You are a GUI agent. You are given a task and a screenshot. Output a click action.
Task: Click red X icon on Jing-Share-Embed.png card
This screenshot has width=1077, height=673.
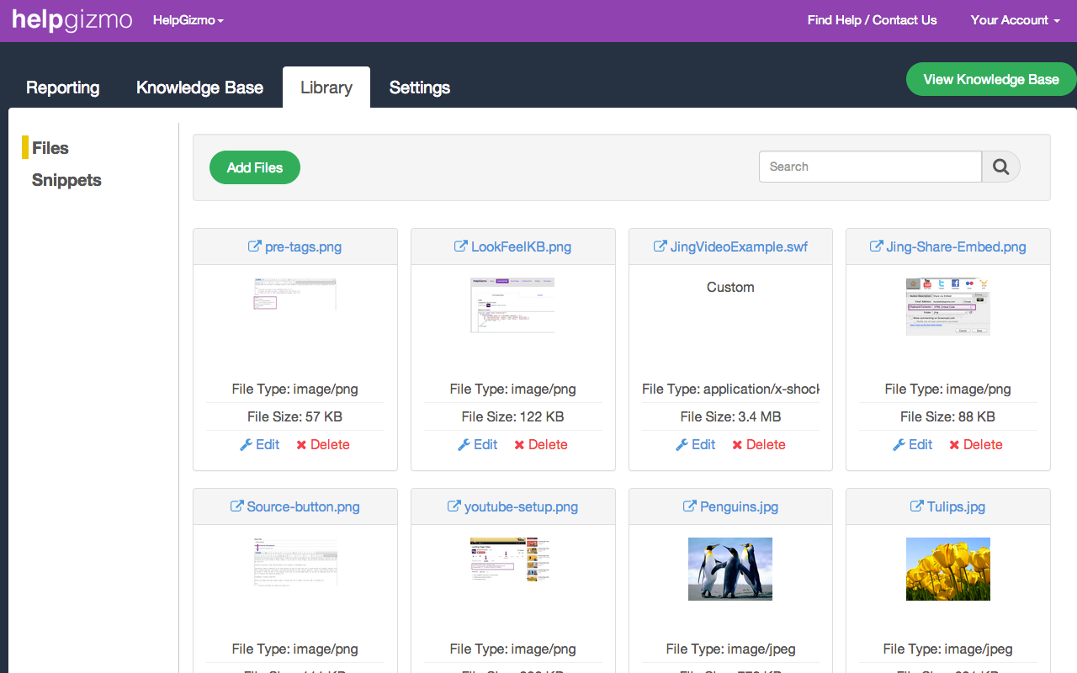[954, 445]
